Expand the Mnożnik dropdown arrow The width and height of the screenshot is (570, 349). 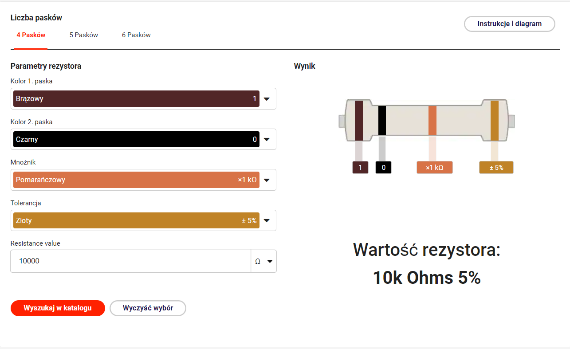[x=267, y=180]
